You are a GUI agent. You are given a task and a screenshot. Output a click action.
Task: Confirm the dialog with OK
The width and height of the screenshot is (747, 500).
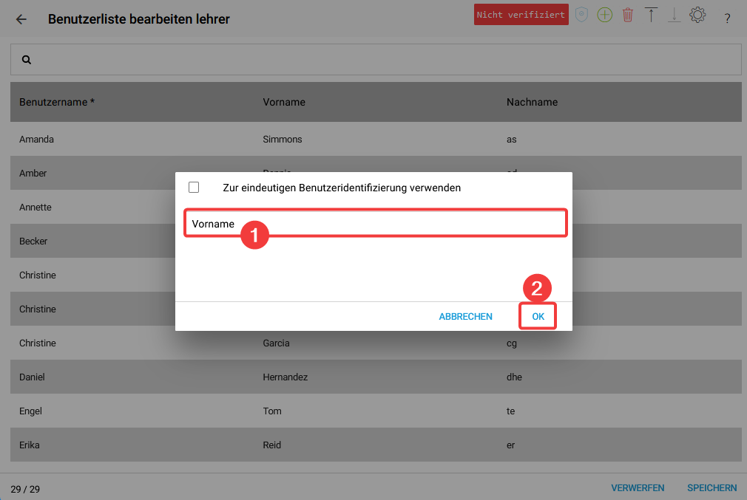tap(538, 317)
